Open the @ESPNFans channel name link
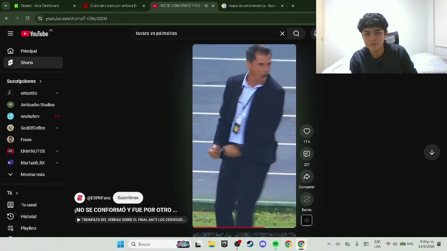Image resolution: width=447 pixels, height=251 pixels. click(x=99, y=198)
